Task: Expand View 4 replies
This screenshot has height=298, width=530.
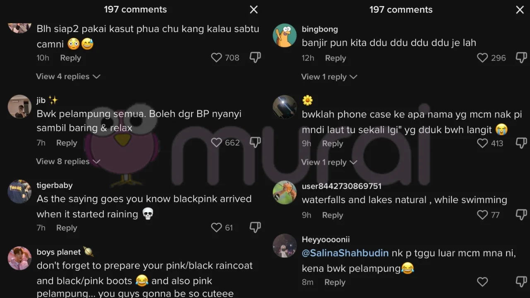Action: tap(68, 77)
